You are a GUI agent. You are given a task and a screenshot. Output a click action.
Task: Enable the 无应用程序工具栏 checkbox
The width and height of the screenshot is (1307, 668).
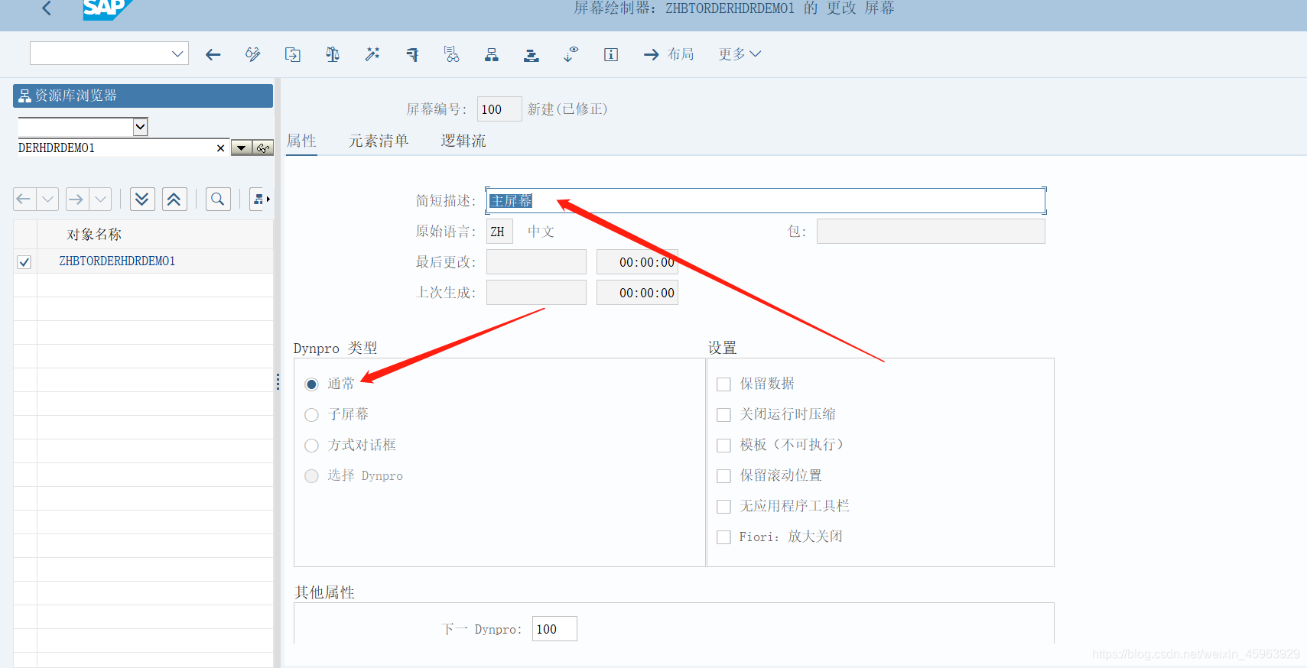click(723, 507)
